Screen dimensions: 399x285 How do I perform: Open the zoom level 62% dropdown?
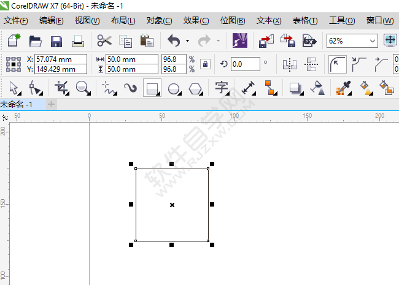(373, 41)
